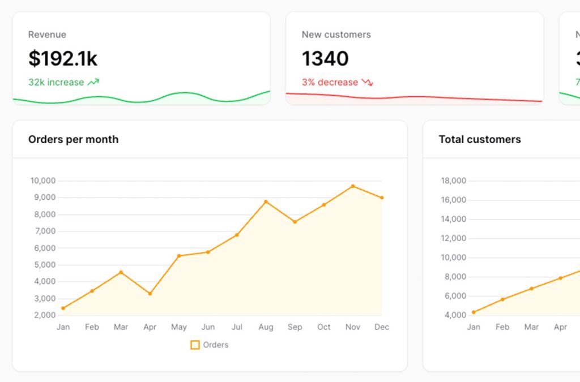Select the Jan data point in Total customers chart
Screen dimensions: 580x382
[x=474, y=312]
